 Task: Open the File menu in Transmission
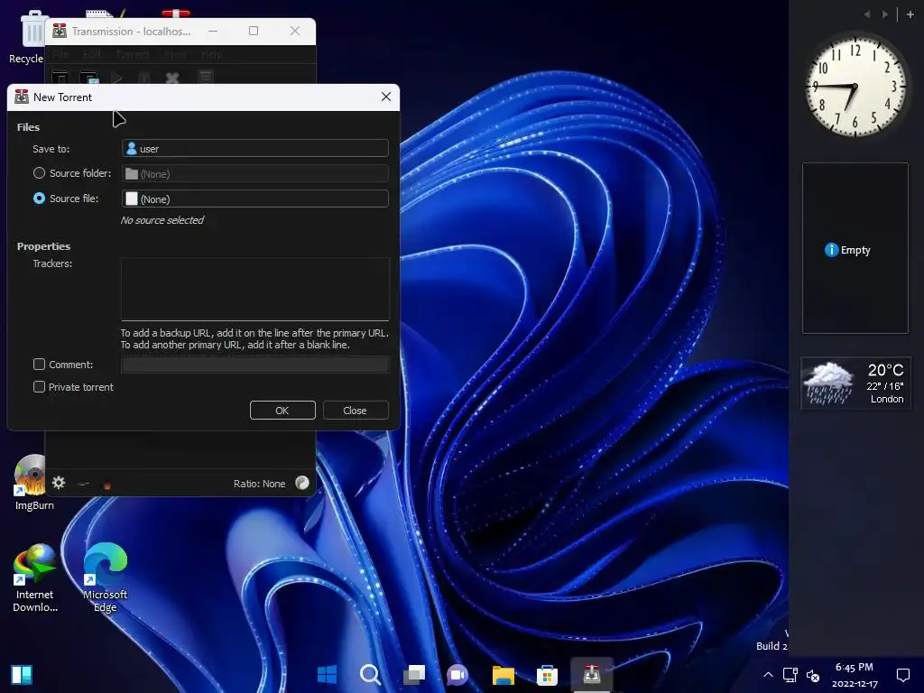coord(60,54)
